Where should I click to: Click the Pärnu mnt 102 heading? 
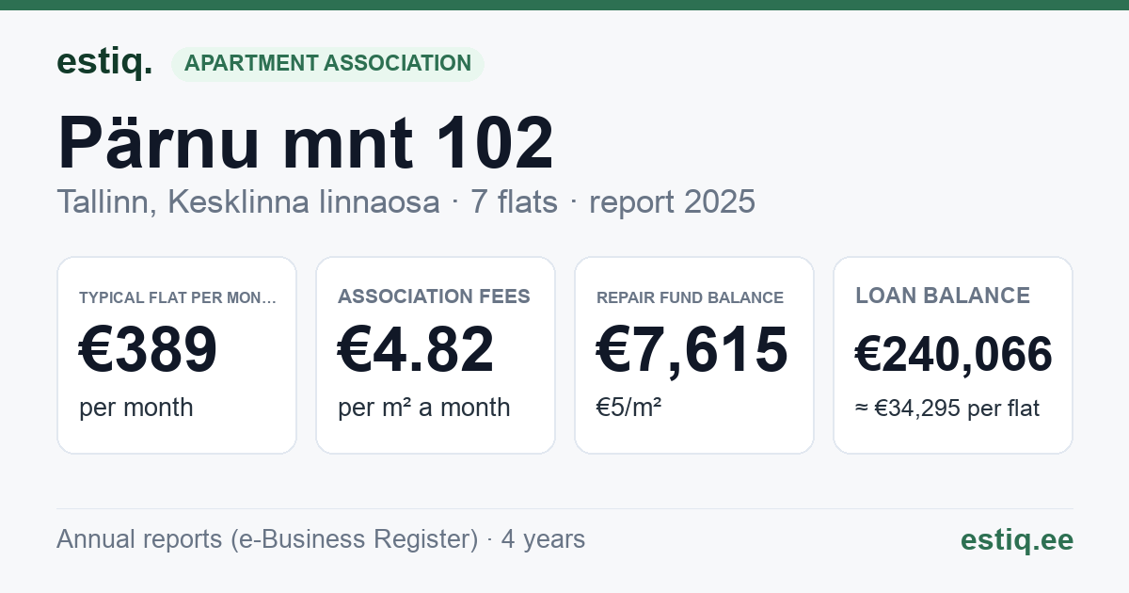(x=306, y=143)
